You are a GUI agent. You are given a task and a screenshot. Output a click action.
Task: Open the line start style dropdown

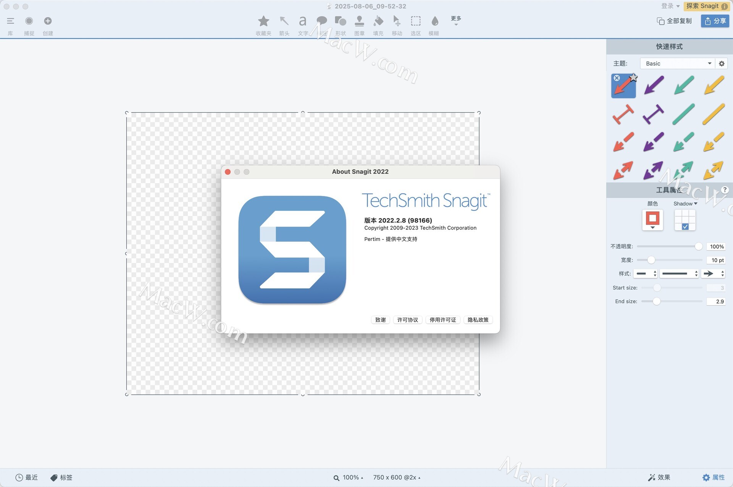pyautogui.click(x=646, y=273)
